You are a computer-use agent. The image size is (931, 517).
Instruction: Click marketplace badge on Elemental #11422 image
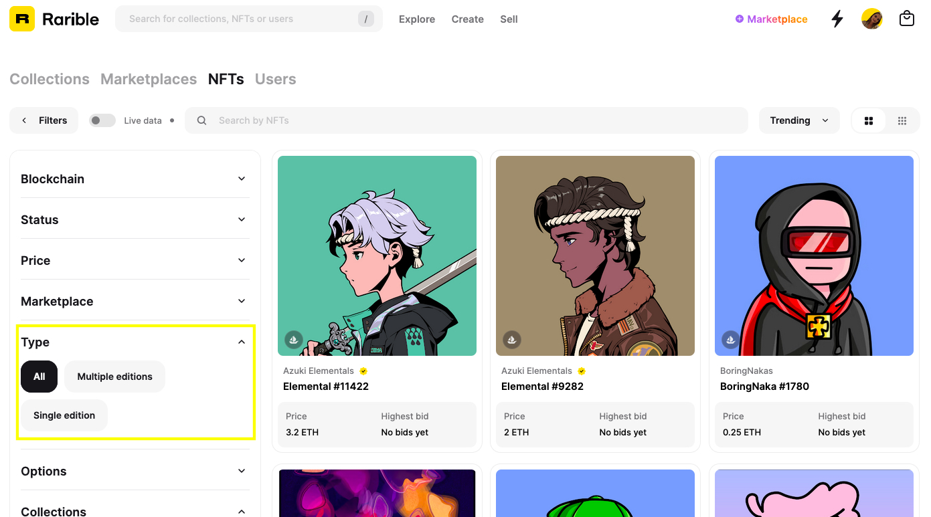tap(294, 340)
